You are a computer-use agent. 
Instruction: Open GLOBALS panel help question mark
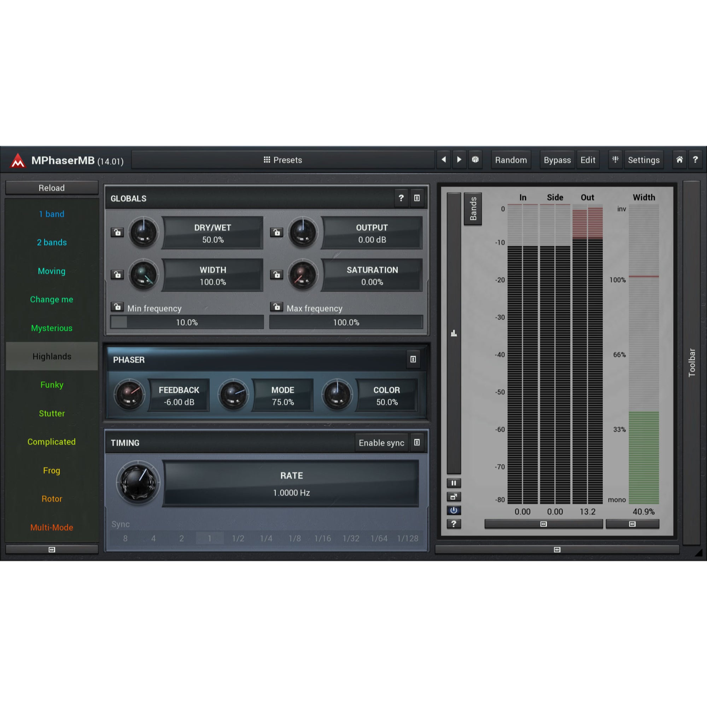[401, 198]
